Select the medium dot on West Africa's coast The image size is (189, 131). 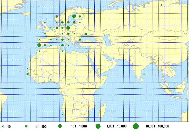point(28,74)
